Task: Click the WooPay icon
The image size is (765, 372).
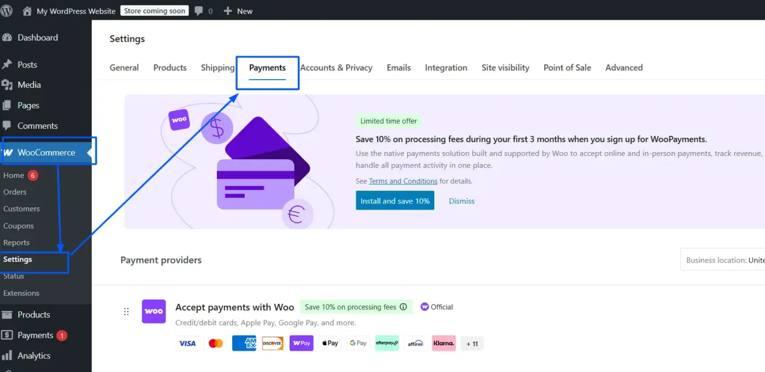Action: pyautogui.click(x=302, y=343)
